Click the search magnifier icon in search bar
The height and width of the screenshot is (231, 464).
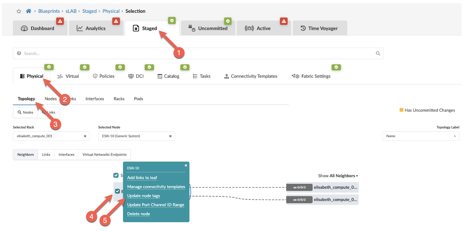tap(378, 54)
